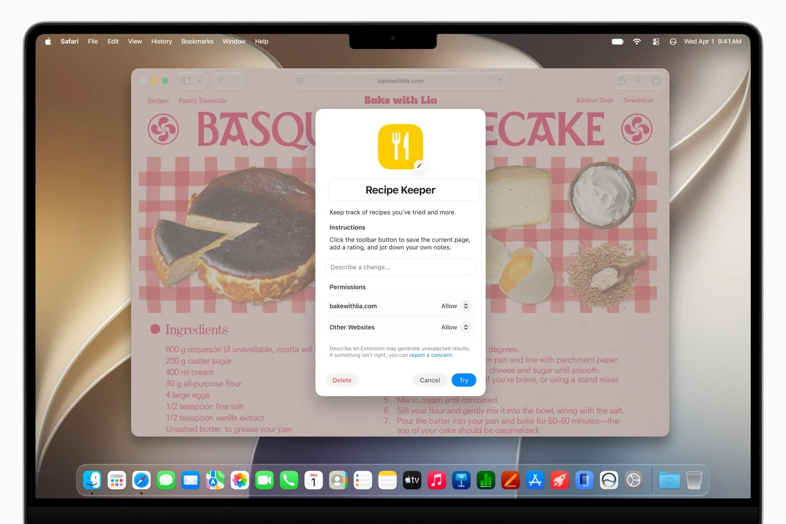This screenshot has width=786, height=524.
Task: Click the Try button
Action: (464, 380)
